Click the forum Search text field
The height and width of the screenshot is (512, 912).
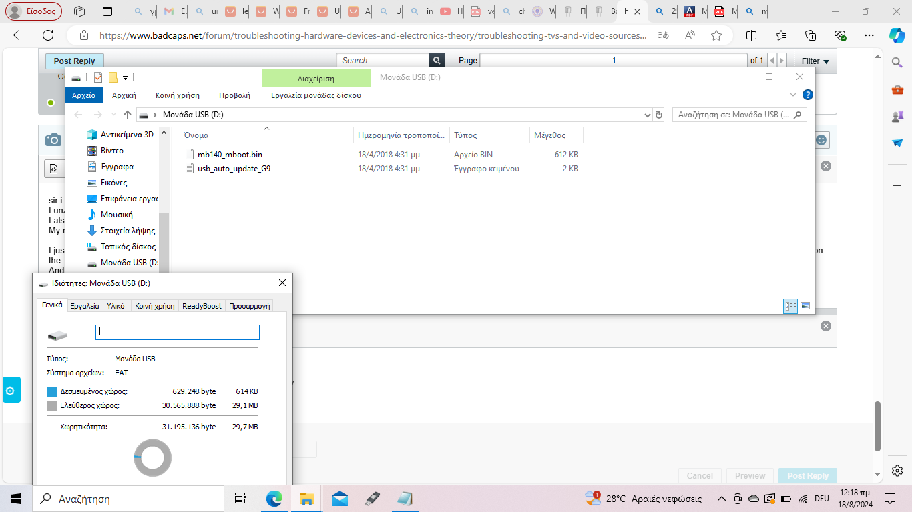coord(383,61)
